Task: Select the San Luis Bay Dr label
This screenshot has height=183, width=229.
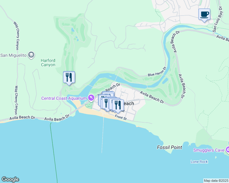Action: coord(217,19)
